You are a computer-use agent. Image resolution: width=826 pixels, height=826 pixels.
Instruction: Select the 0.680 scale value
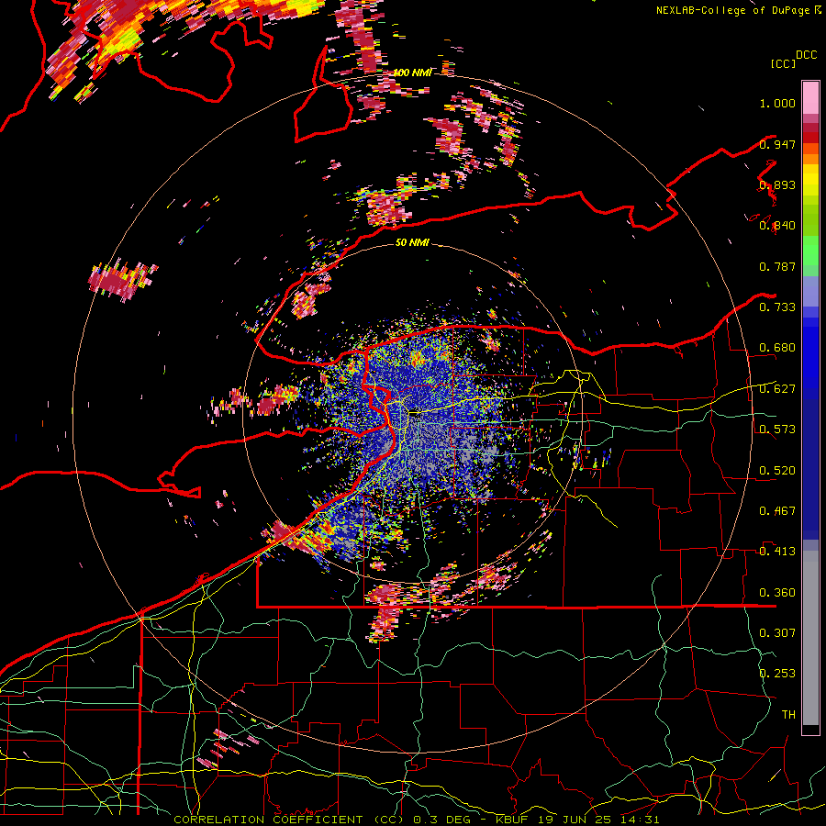(x=777, y=348)
